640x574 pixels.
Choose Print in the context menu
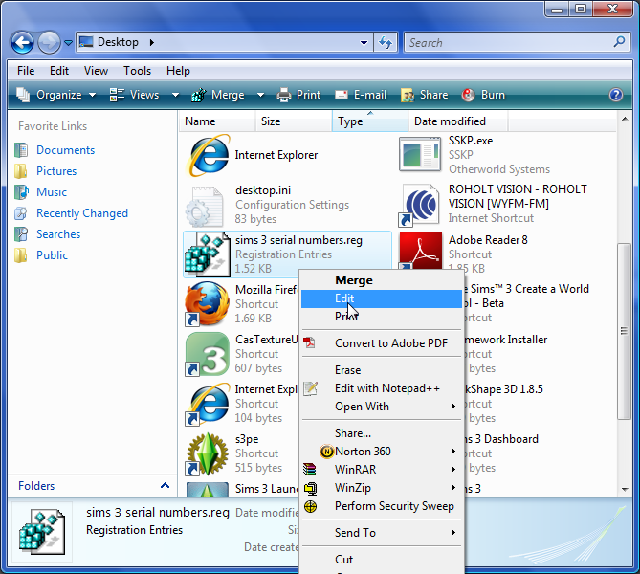pyautogui.click(x=382, y=317)
